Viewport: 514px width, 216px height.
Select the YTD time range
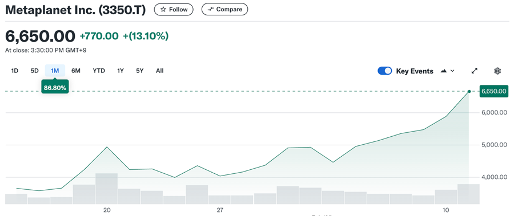point(99,71)
